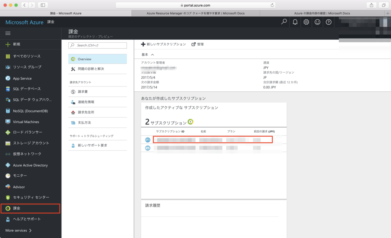Select the Overview menu item
Screen dimensions: 391x238
click(84, 59)
